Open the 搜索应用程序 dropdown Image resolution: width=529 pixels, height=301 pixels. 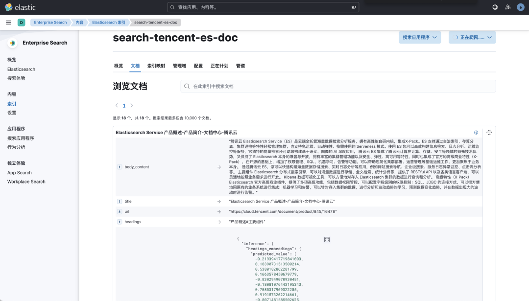coord(420,37)
